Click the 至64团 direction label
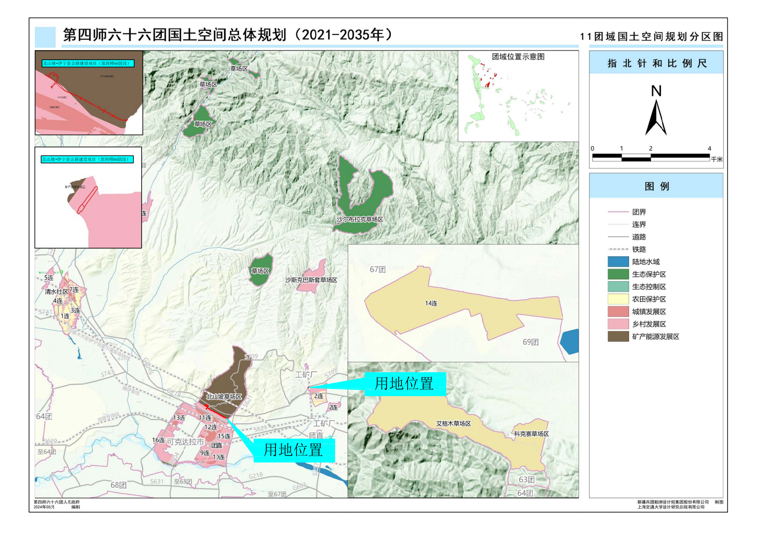758x536 pixels. pyautogui.click(x=46, y=452)
